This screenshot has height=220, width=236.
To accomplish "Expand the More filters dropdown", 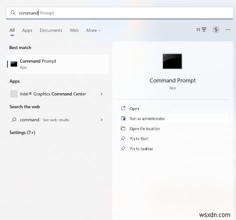I will [x=94, y=31].
